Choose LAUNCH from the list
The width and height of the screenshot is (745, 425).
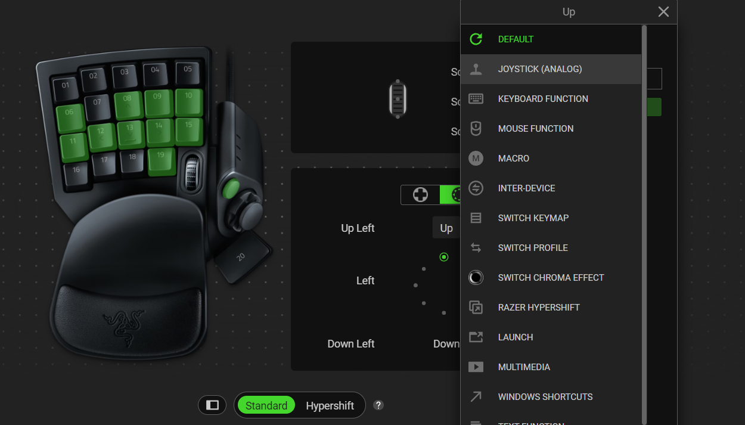click(x=551, y=337)
